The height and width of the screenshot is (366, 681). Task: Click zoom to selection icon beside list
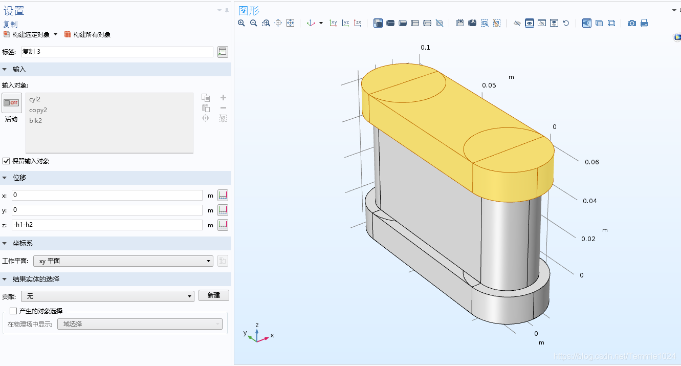click(206, 118)
